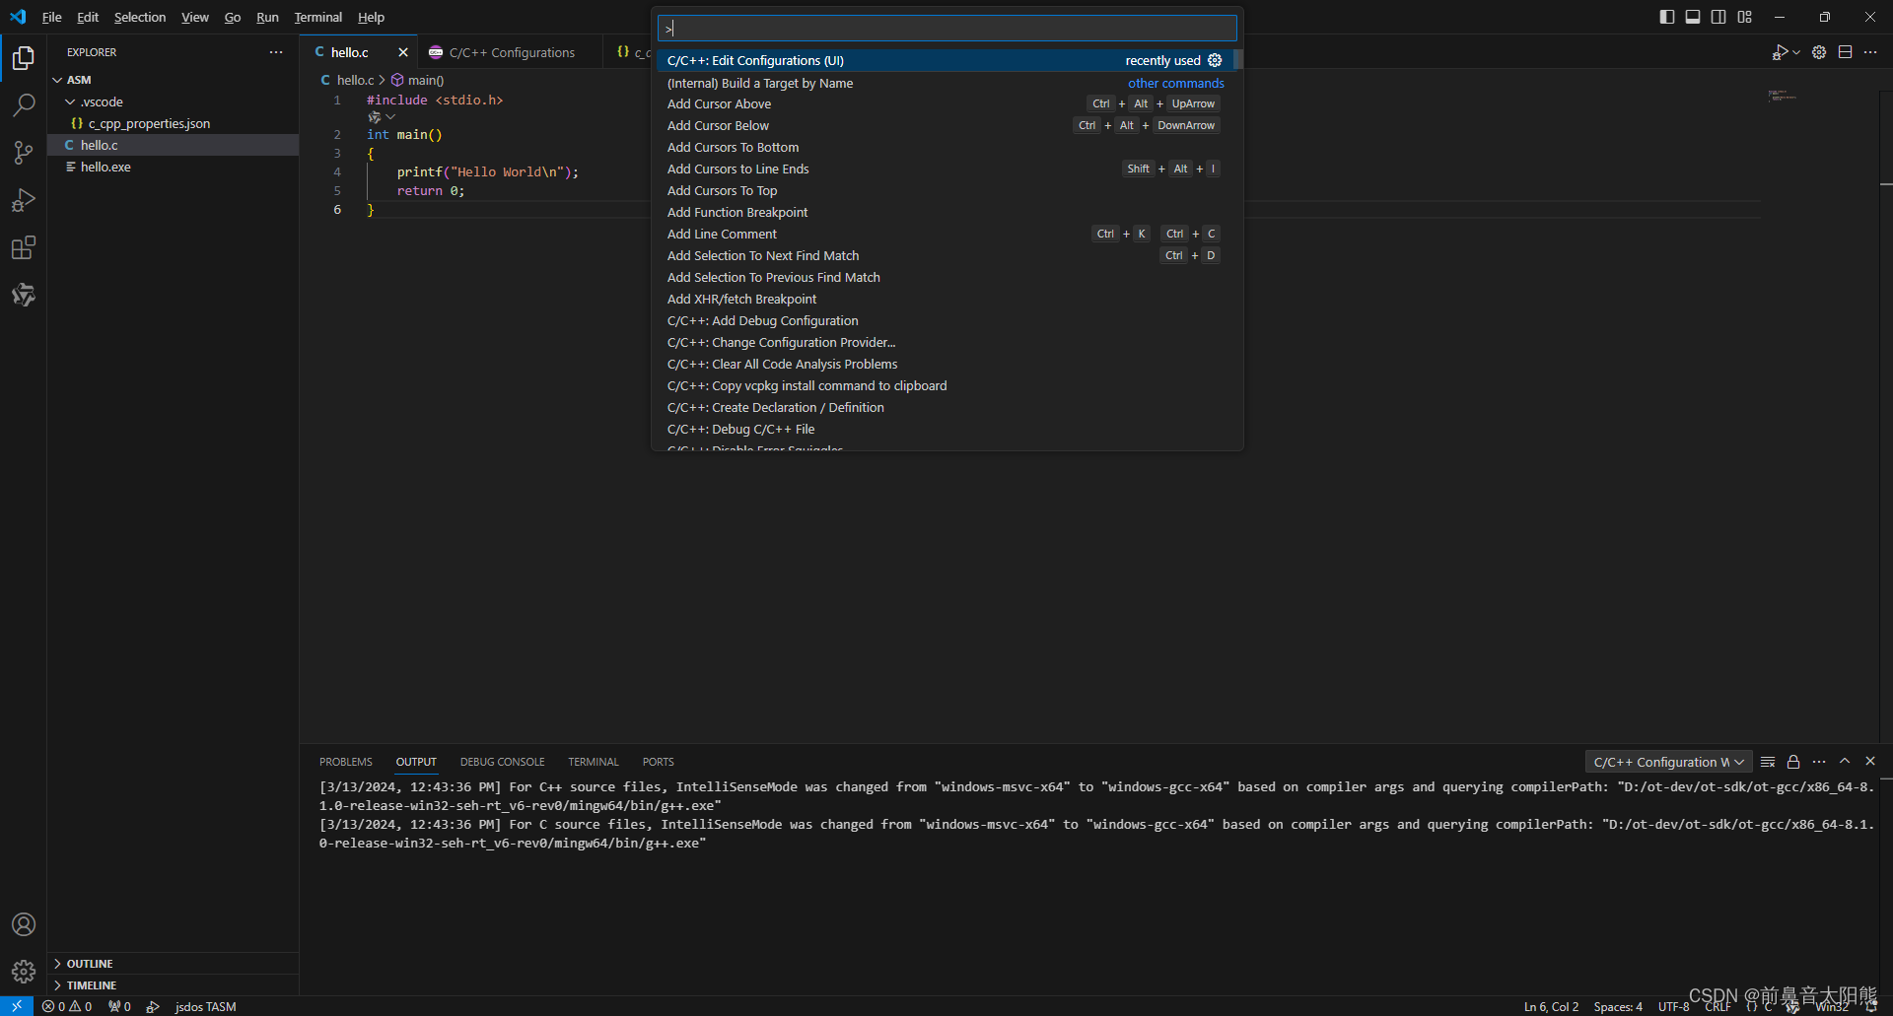Click the debug launch icon in status bar

tap(153, 1006)
